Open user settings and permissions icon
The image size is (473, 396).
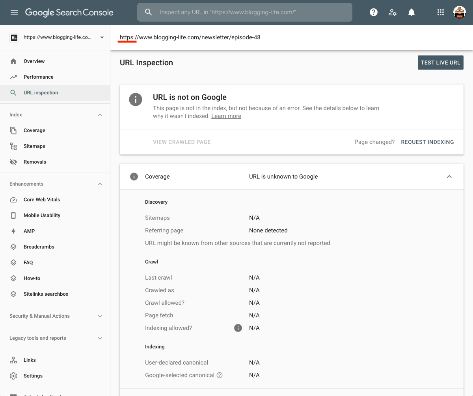click(392, 12)
